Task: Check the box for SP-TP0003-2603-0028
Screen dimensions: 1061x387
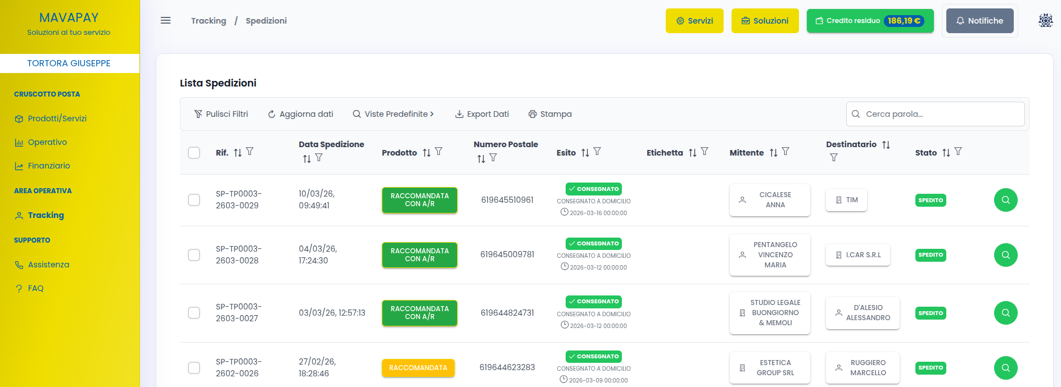Action: (194, 255)
